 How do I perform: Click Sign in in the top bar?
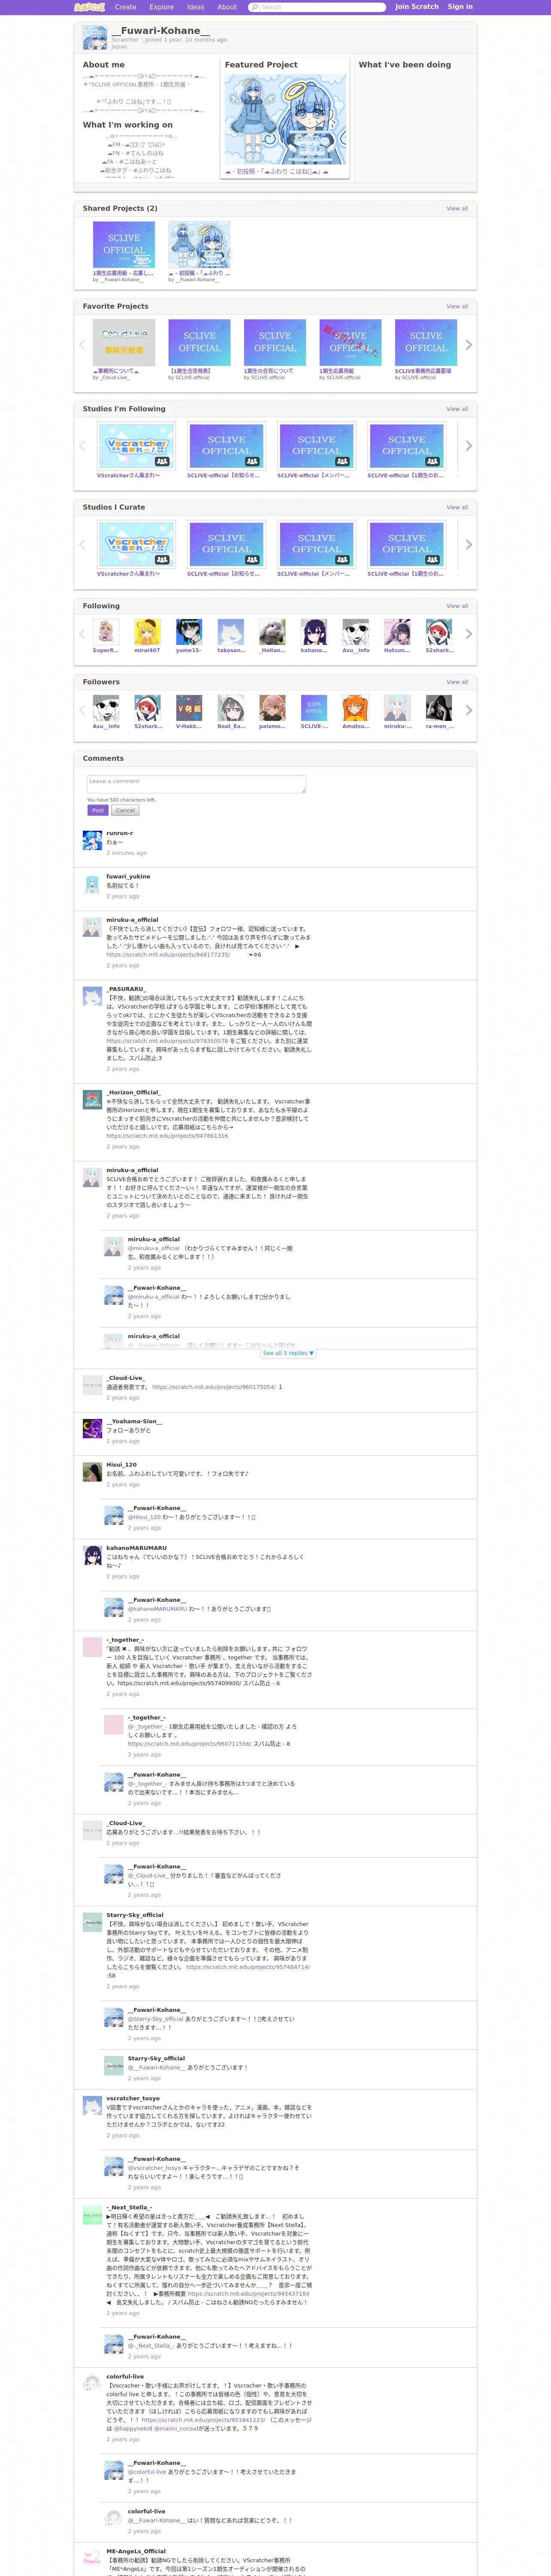click(x=460, y=7)
